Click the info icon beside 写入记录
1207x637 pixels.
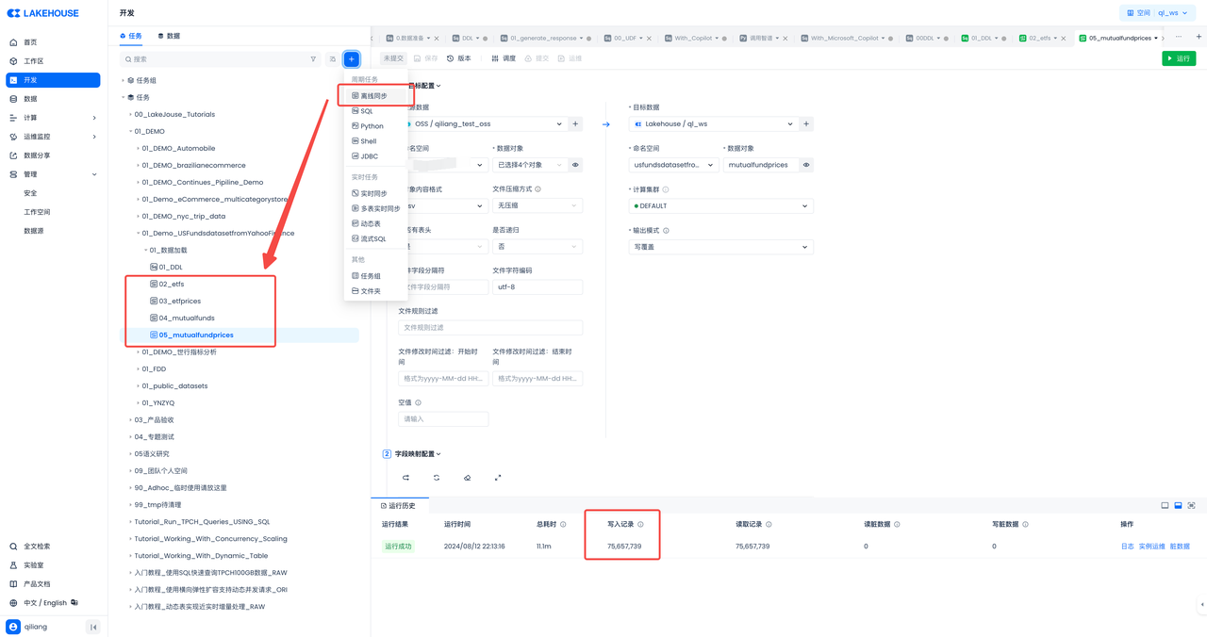click(640, 525)
